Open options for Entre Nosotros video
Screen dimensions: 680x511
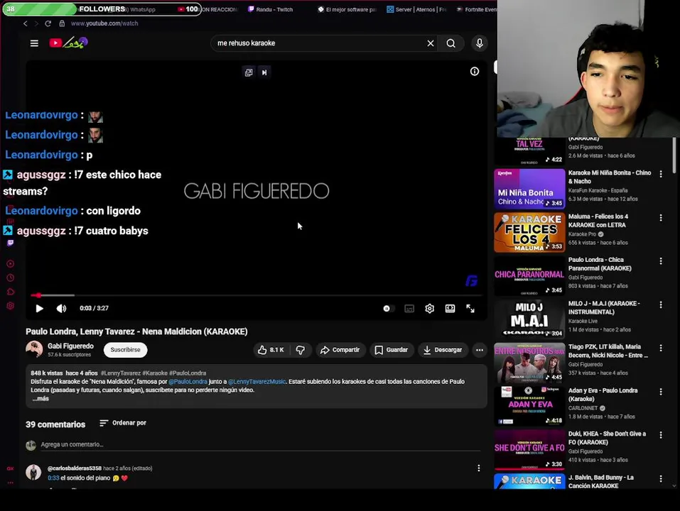[661, 348]
